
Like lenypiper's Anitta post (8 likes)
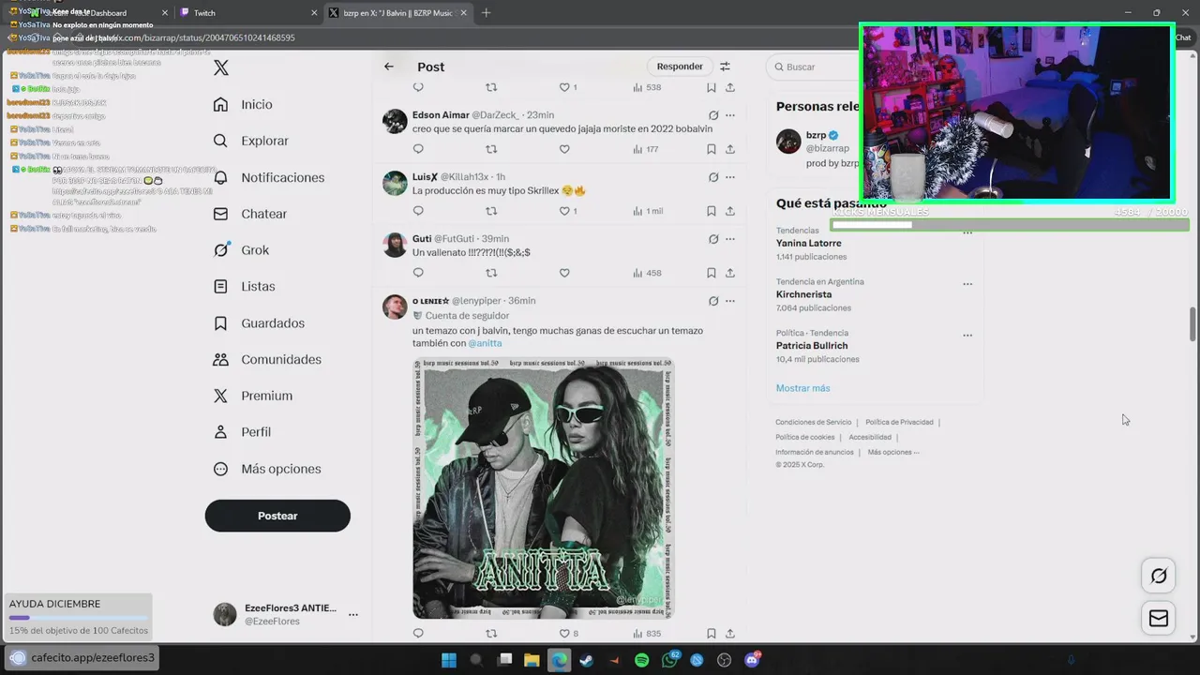568,634
